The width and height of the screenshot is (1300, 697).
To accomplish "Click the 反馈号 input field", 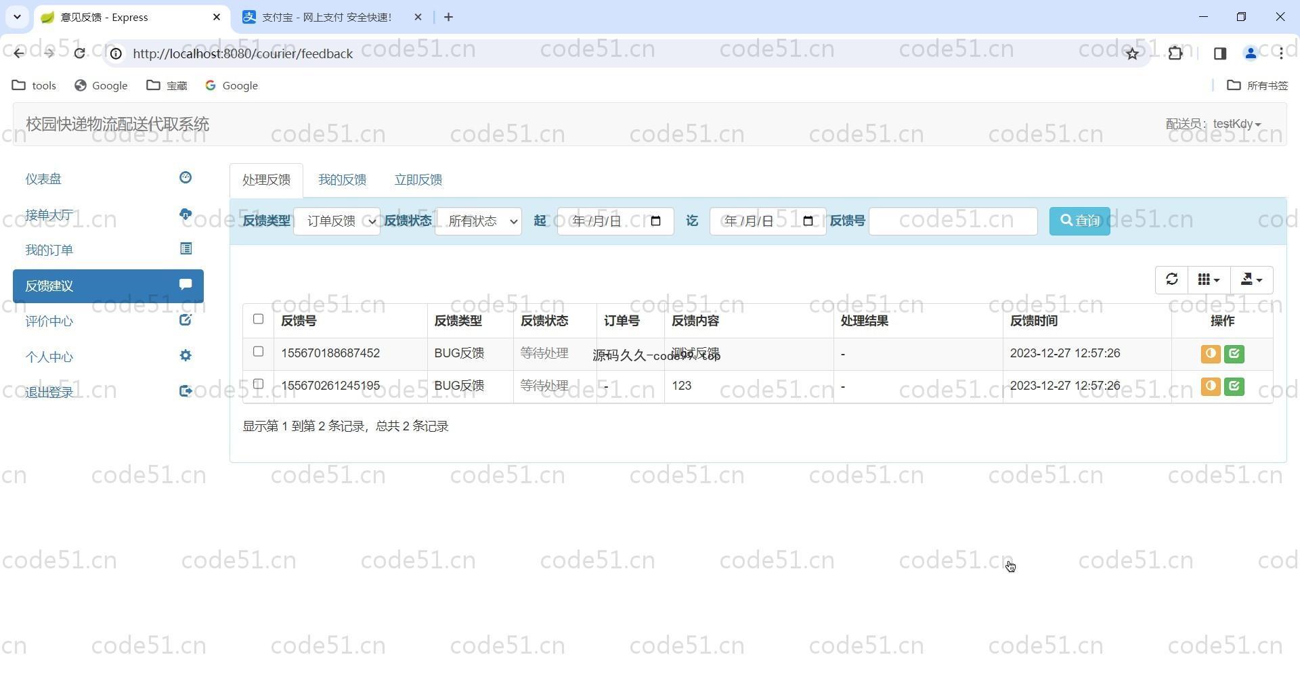I will [x=953, y=221].
